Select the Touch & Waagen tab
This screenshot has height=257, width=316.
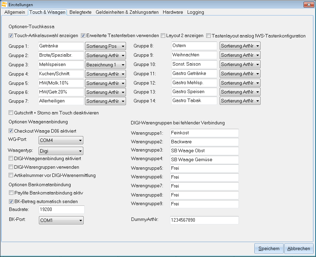click(48, 12)
